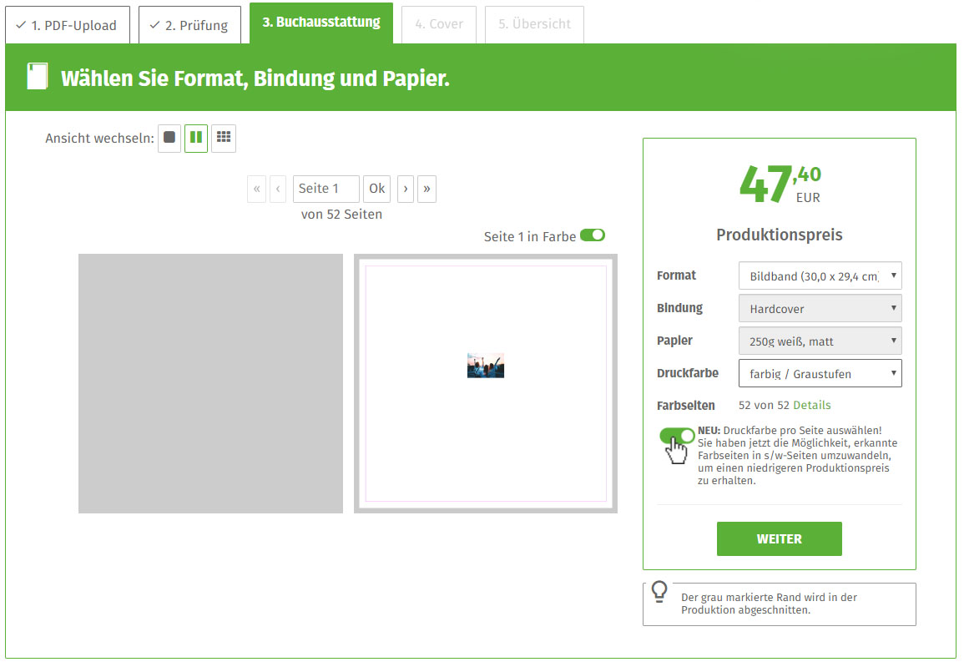Open the Druckfarbe dropdown
The height and width of the screenshot is (667, 964).
(820, 373)
